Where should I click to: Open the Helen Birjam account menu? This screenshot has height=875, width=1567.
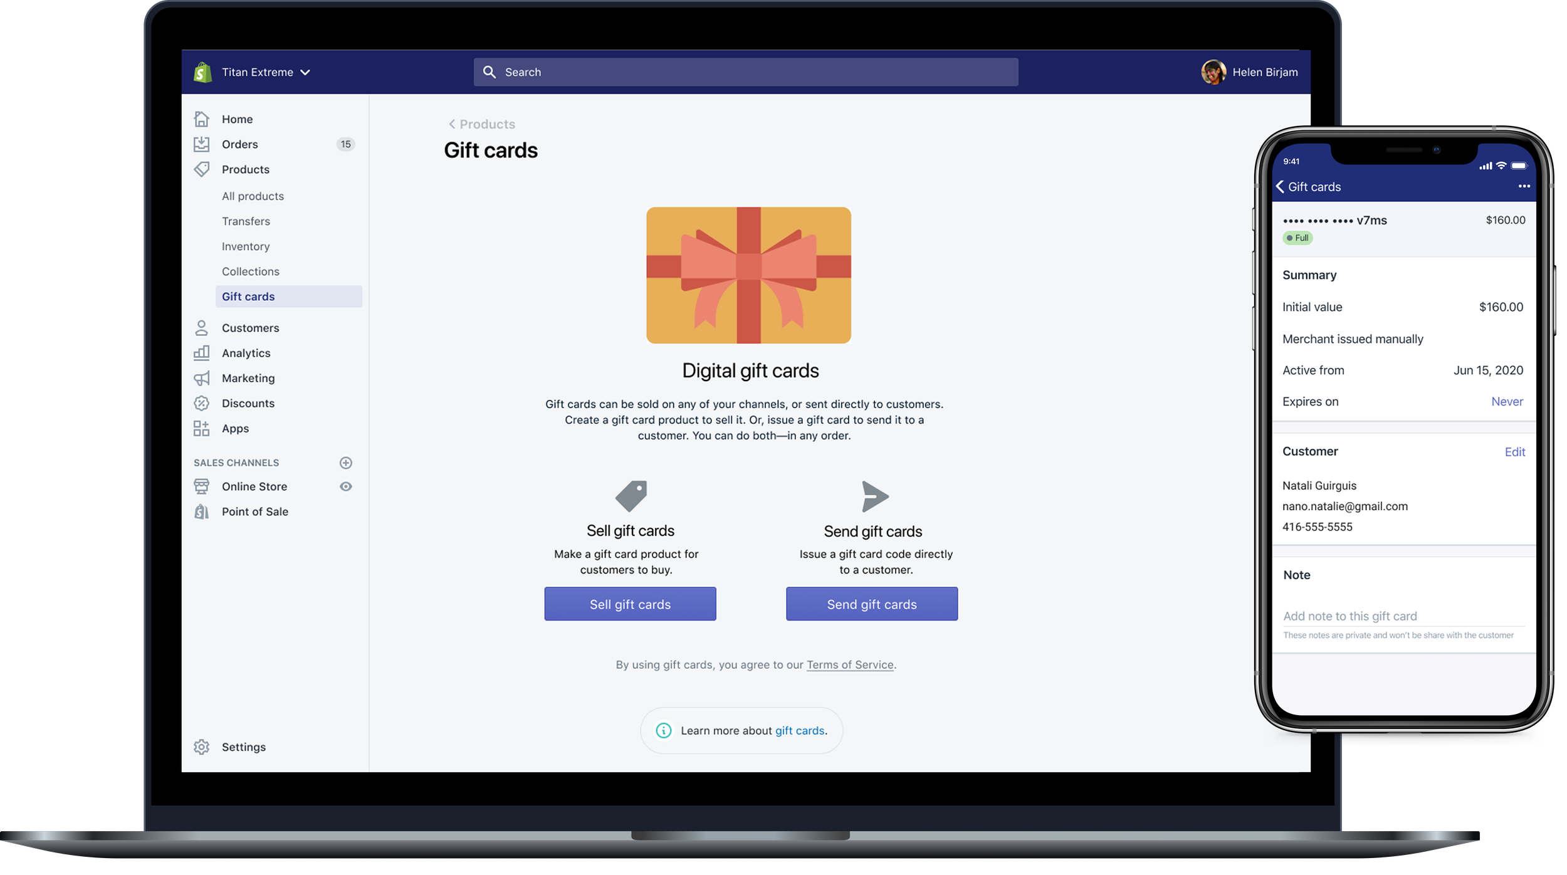pos(1249,72)
